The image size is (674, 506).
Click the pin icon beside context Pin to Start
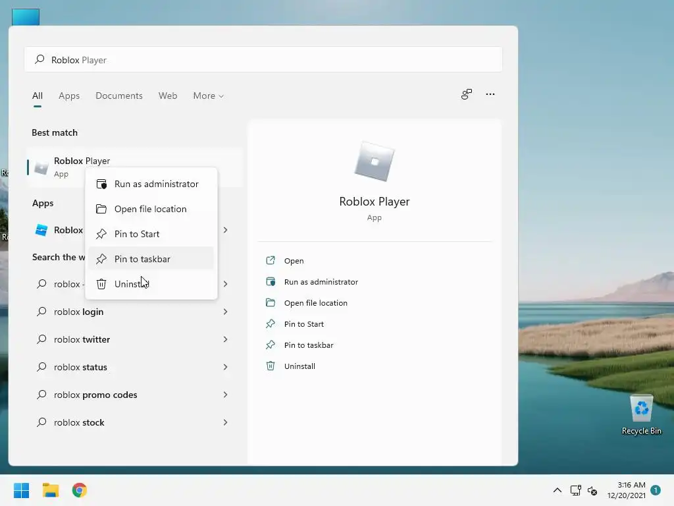[101, 234]
